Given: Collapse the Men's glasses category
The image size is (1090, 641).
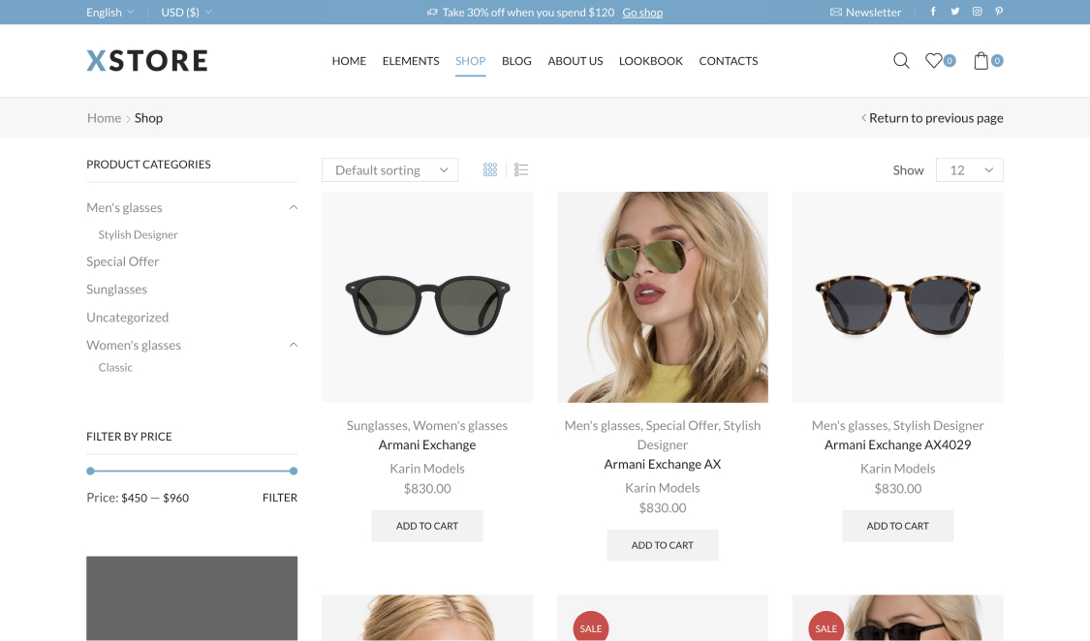Looking at the screenshot, I should (x=293, y=207).
